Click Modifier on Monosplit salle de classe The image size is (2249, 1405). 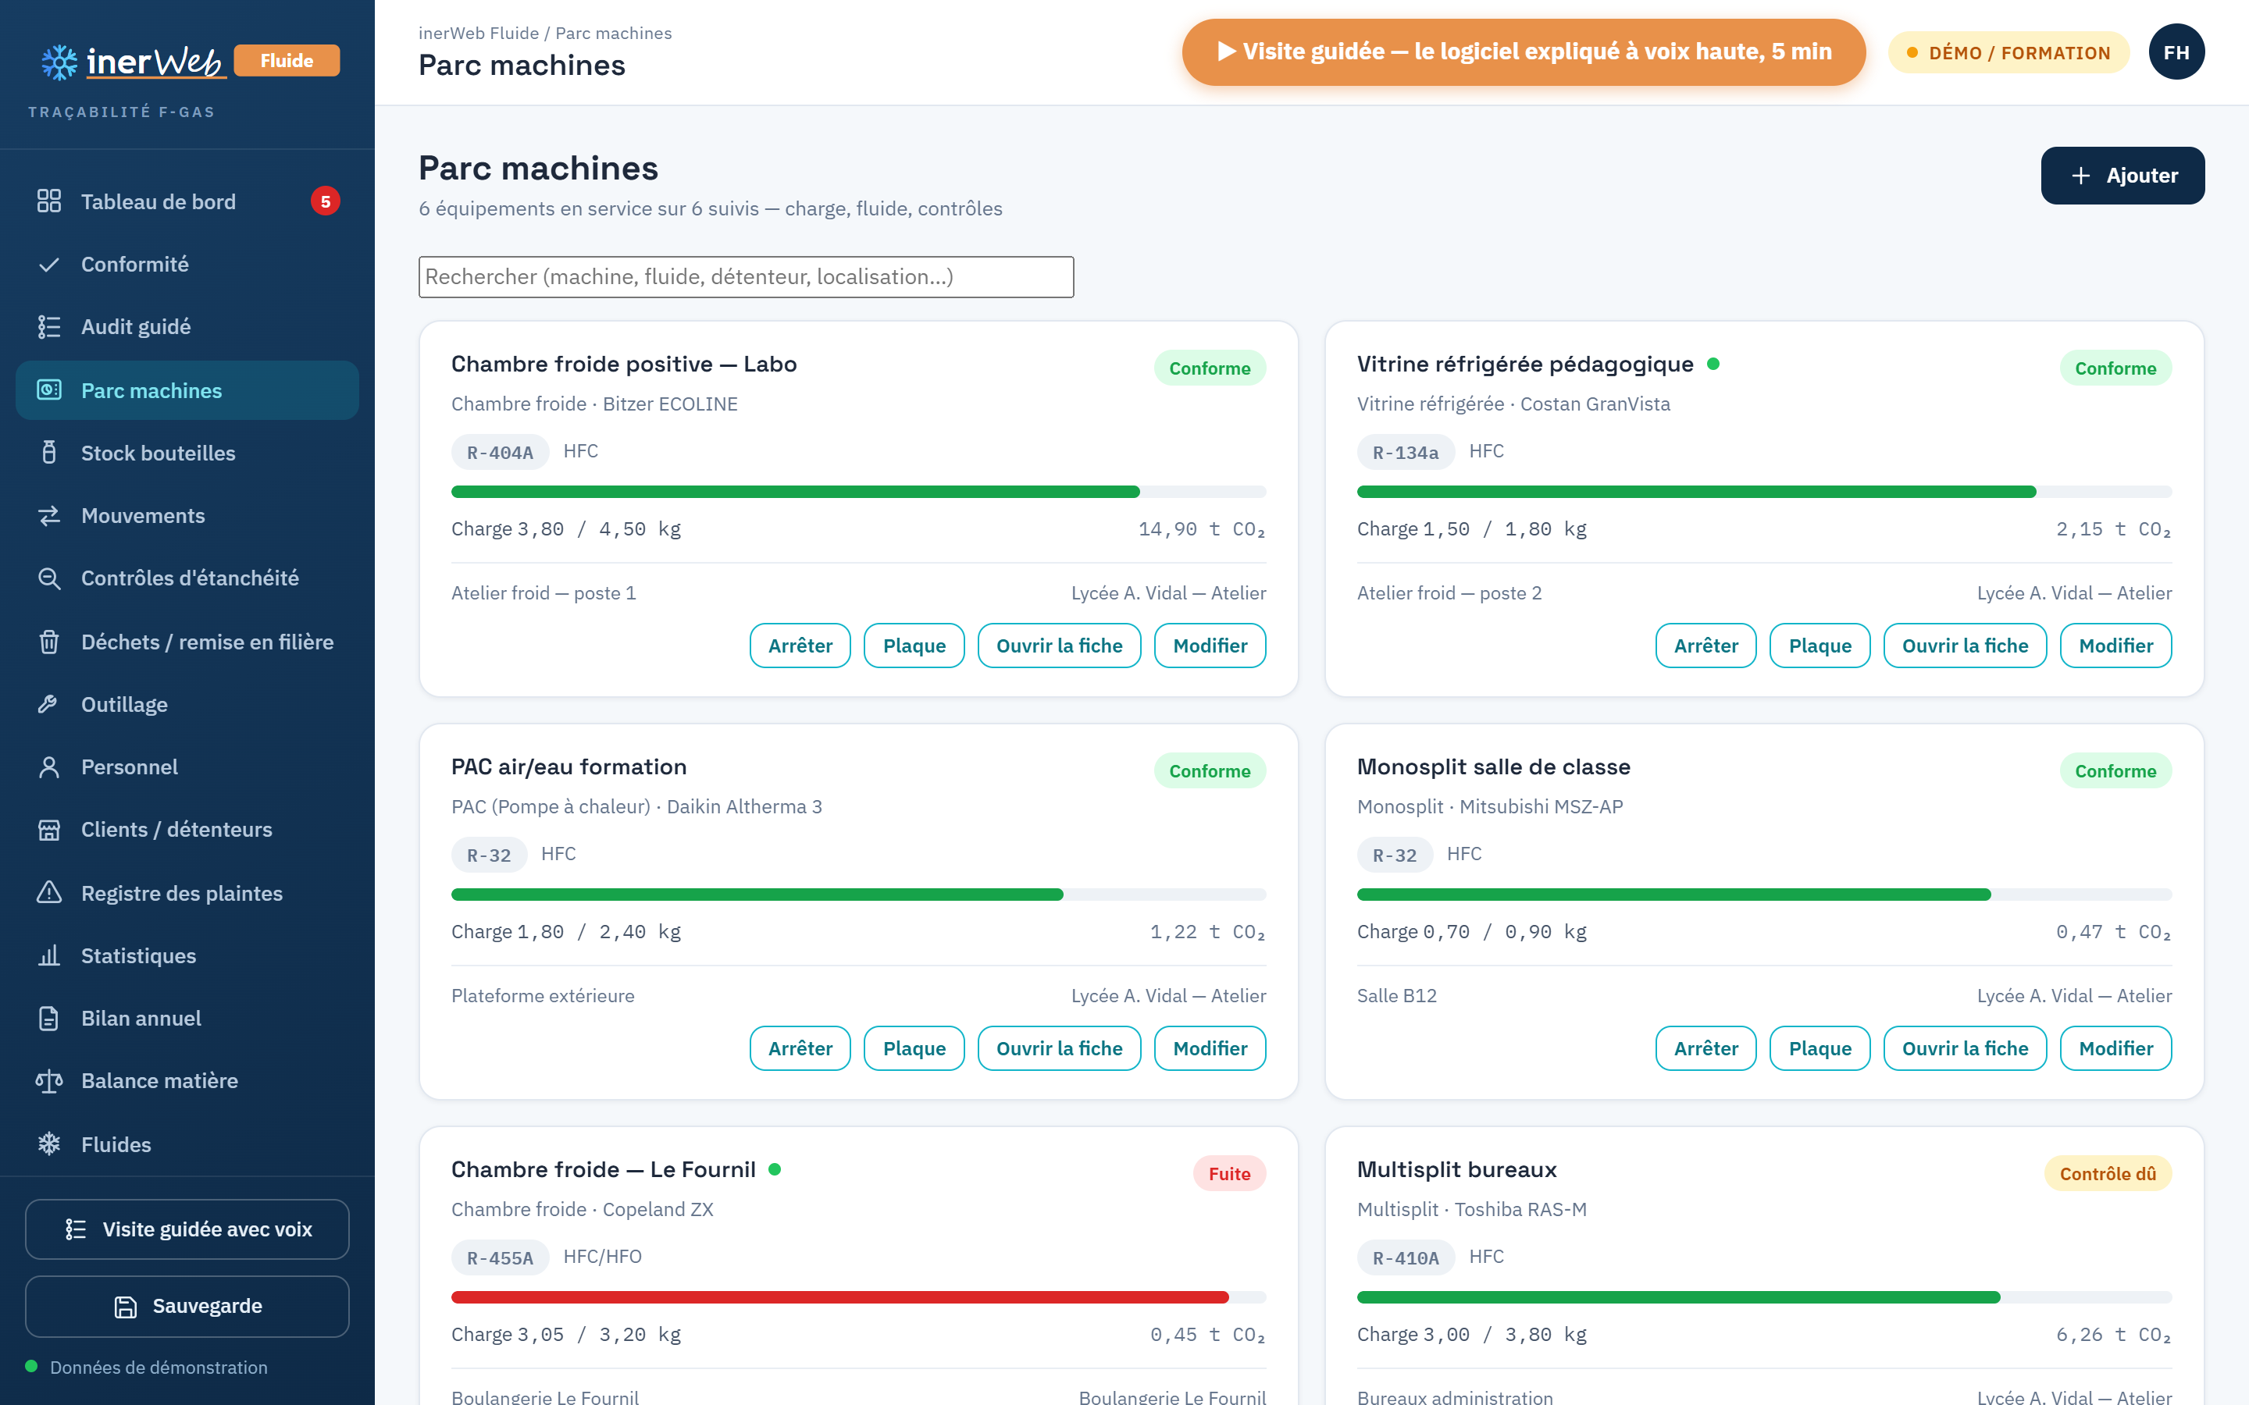pos(2116,1048)
